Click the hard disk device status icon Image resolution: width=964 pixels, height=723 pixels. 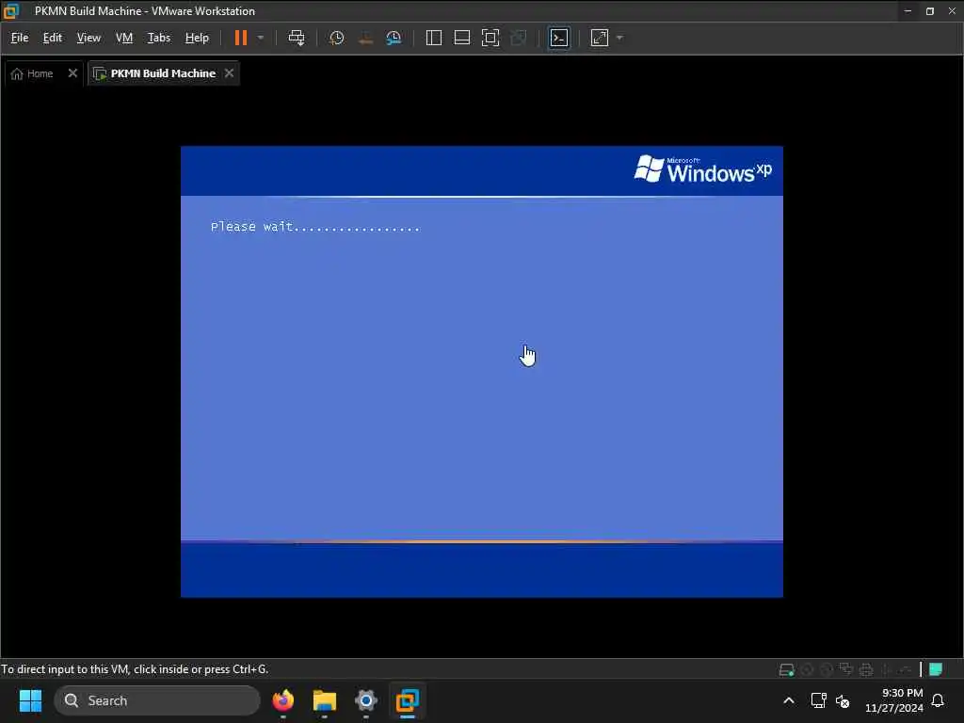(x=786, y=669)
